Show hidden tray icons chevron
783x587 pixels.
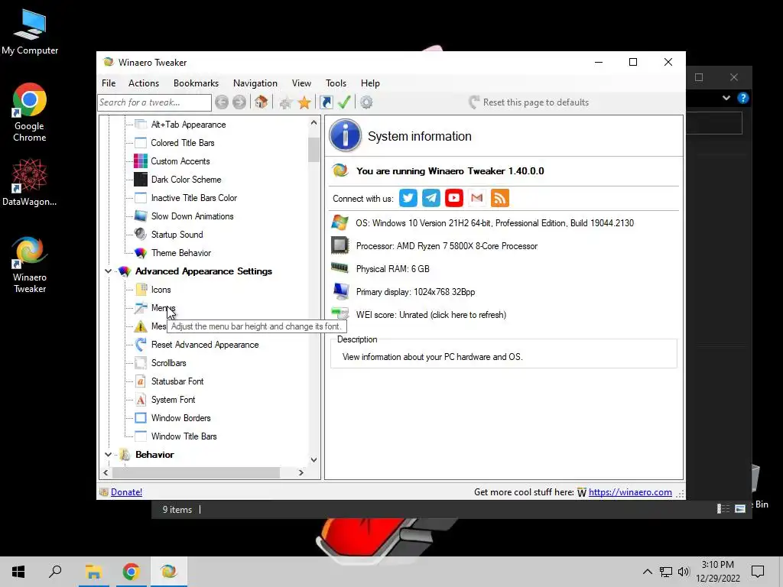click(x=647, y=572)
